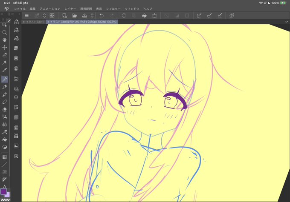Expand the up-down arrows beside the hamburger menu
The width and height of the screenshot is (290, 202).
point(44,15)
